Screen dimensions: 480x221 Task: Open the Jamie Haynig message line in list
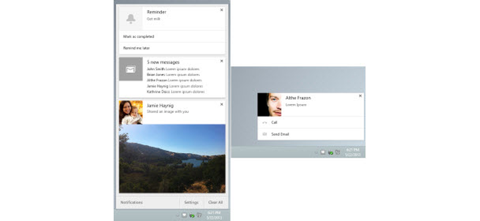(x=175, y=86)
